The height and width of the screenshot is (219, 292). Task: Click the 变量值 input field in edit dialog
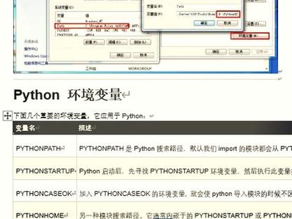point(208,14)
